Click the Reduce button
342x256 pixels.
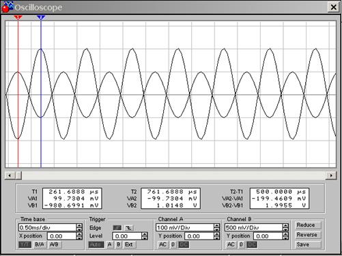tap(306, 225)
